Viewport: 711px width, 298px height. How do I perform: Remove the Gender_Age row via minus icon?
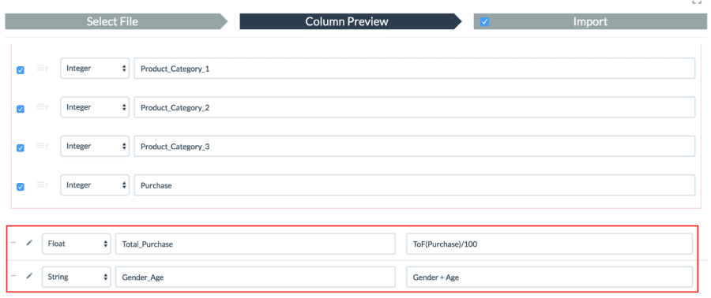pos(13,275)
